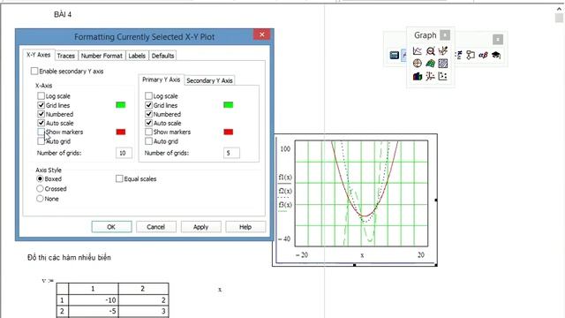Close the Formatting X-Y Plot dialog
Screen dimensions: 565x318
pos(262,34)
